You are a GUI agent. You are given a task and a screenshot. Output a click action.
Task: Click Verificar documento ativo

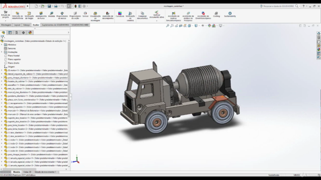pos(156,14)
